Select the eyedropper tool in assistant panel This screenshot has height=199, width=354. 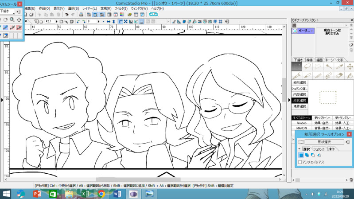(x=339, y=66)
